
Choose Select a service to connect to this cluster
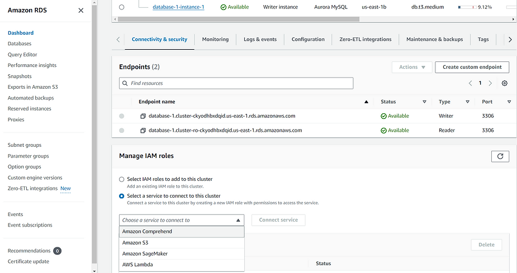(x=122, y=196)
